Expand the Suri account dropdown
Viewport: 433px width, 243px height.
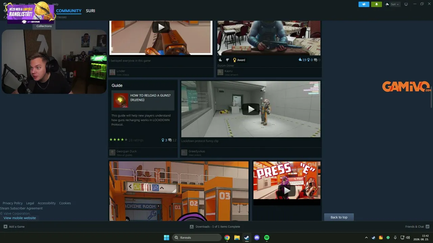click(392, 4)
